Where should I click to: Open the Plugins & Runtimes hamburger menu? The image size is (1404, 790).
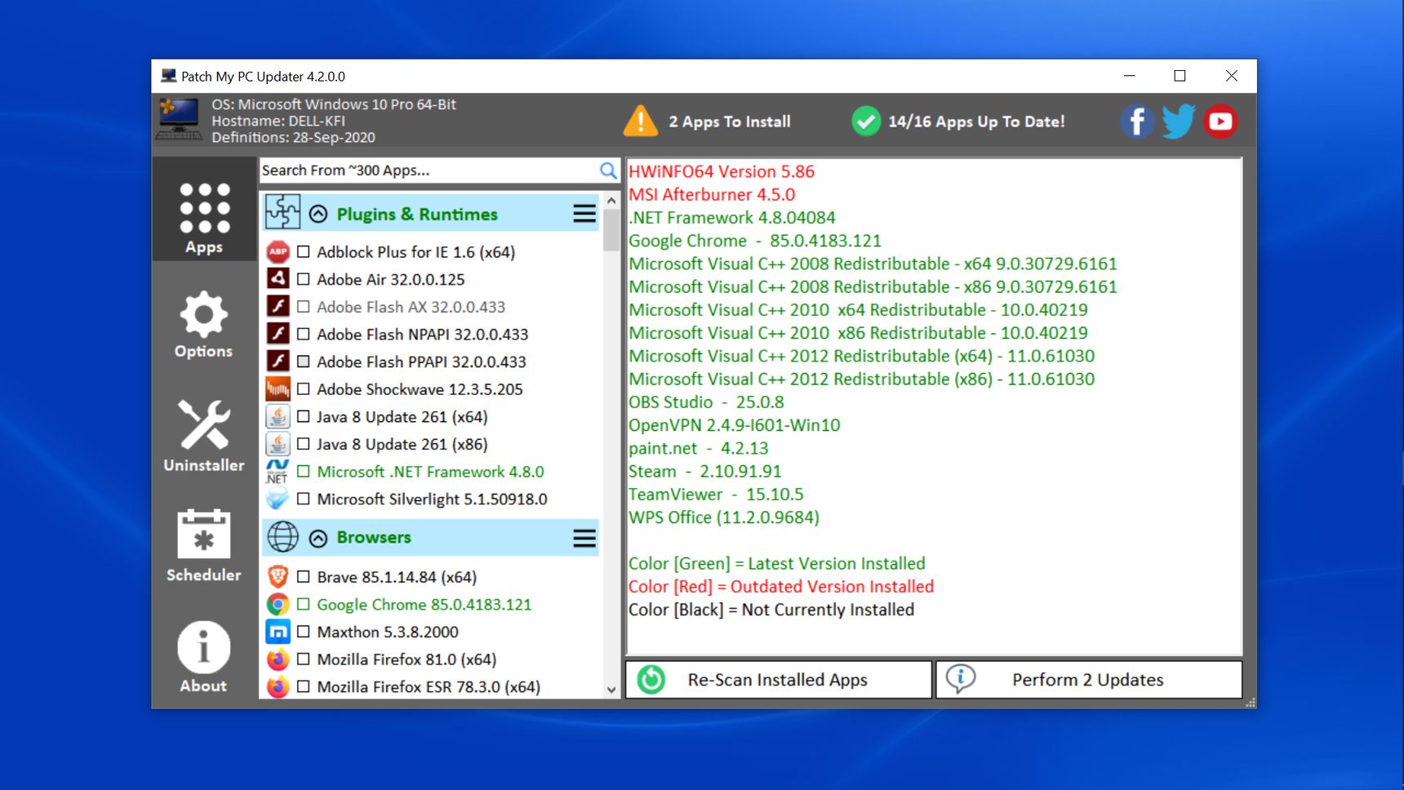point(584,214)
